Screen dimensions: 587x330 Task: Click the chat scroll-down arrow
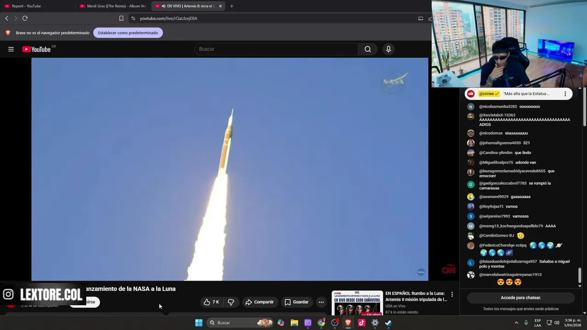pos(580,286)
